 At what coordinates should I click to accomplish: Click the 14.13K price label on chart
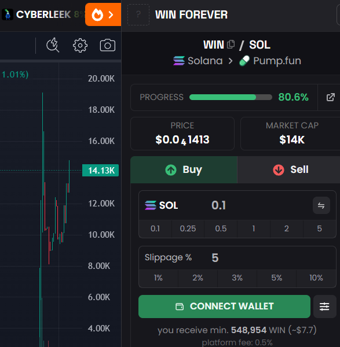101,171
